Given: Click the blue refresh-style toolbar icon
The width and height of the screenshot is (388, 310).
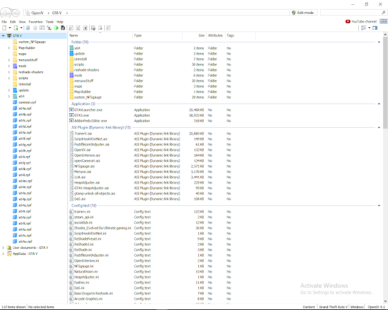Looking at the screenshot, I should pyautogui.click(x=28, y=28).
